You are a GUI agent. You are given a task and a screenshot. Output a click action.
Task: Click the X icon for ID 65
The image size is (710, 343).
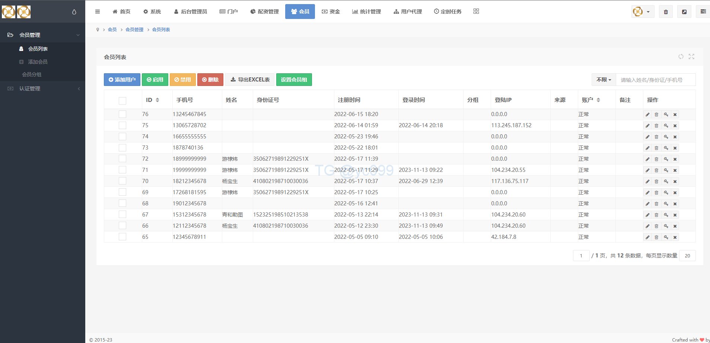pos(675,237)
